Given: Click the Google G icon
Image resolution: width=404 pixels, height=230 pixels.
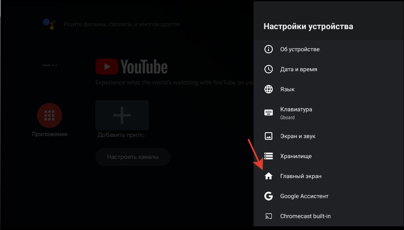Looking at the screenshot, I should [269, 196].
